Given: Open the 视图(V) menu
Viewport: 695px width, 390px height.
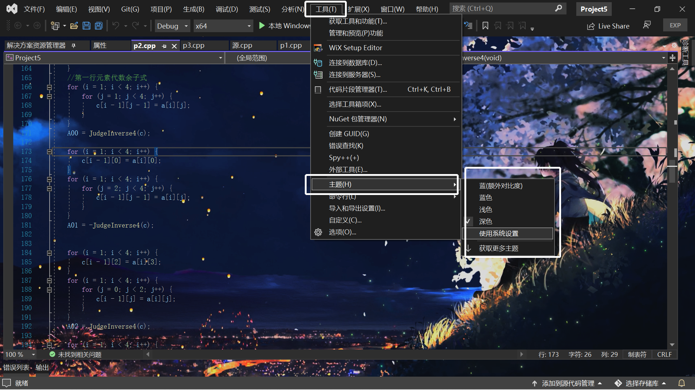Looking at the screenshot, I should click(98, 9).
